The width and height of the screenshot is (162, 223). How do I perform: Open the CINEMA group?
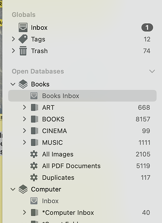click(x=54, y=131)
